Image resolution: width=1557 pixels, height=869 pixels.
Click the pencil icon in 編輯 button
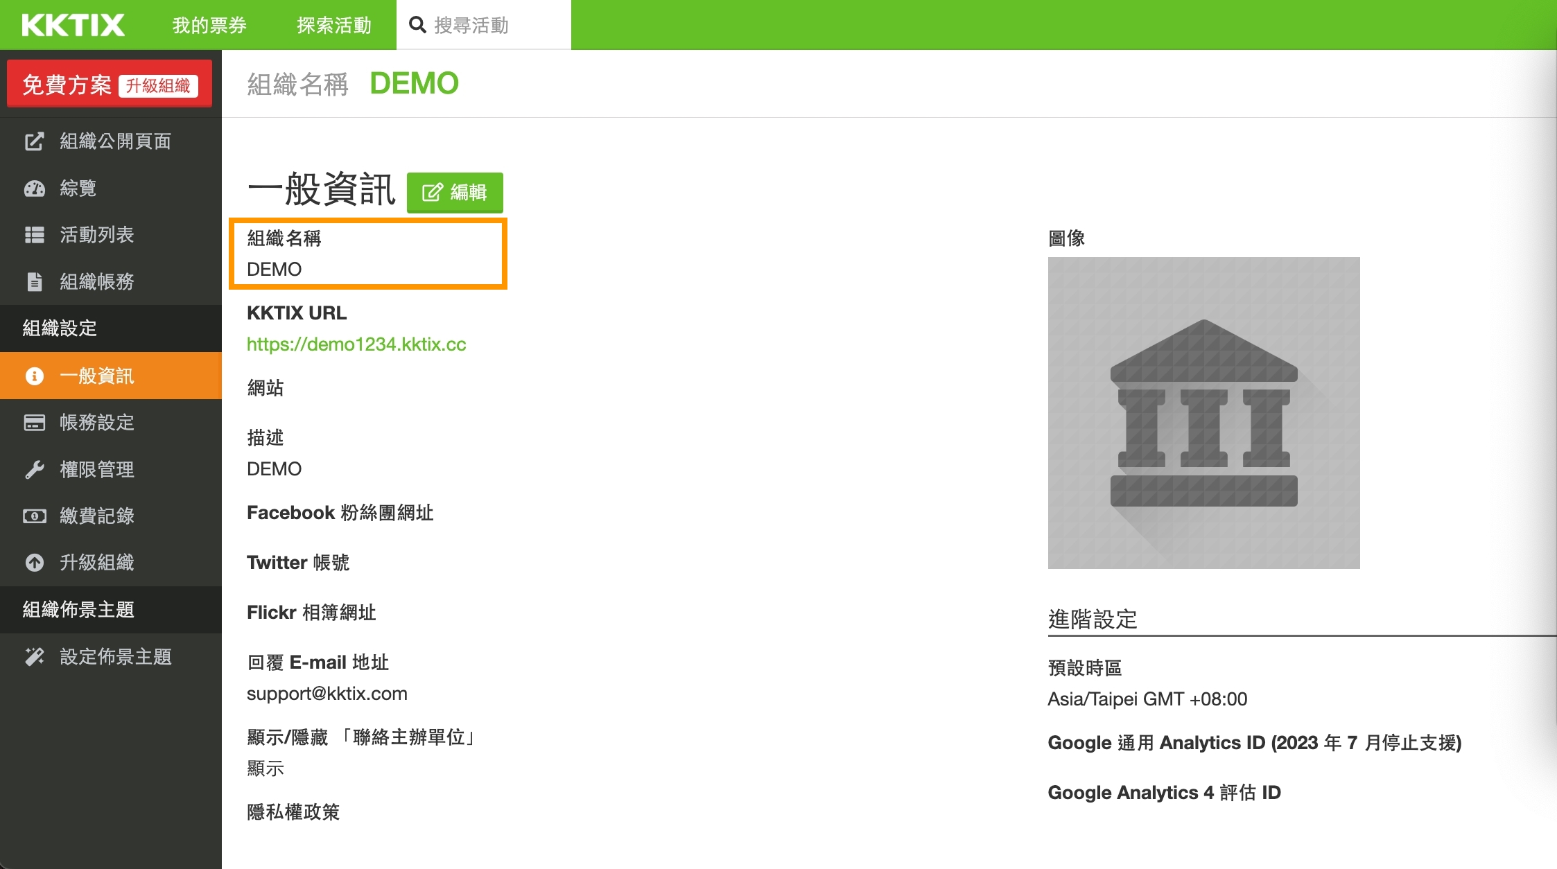[x=432, y=192]
